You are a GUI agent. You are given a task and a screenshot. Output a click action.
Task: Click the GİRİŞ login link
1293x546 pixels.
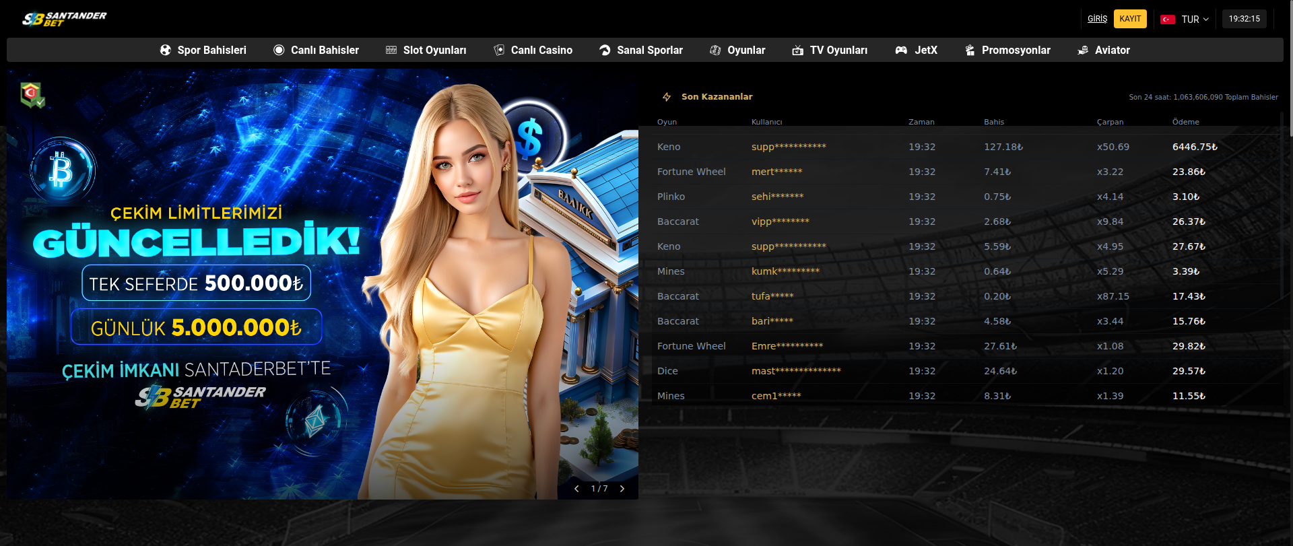1097,19
